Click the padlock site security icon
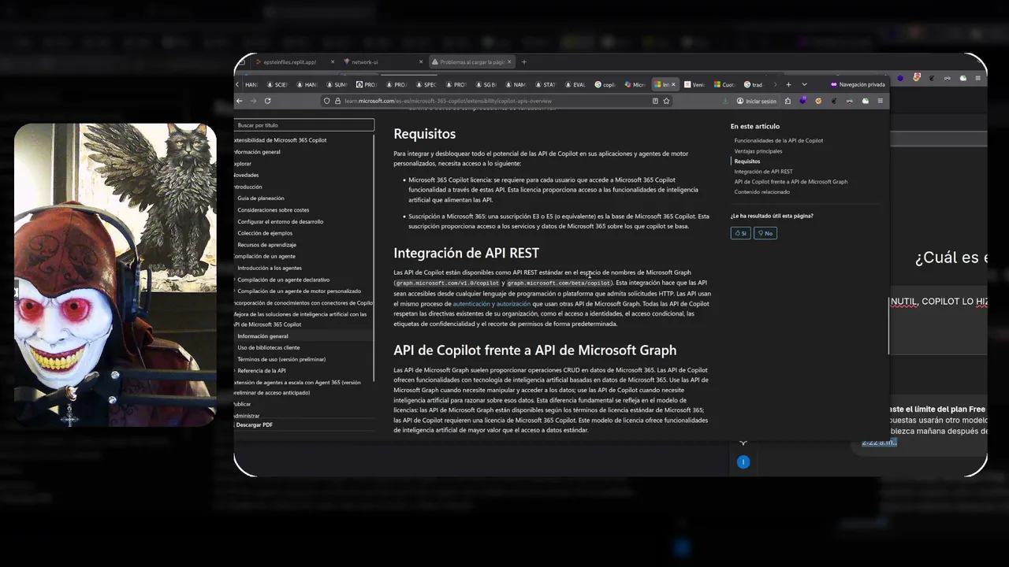1009x567 pixels. tap(337, 101)
